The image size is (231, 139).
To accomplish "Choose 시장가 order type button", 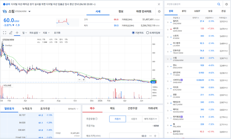I will 134,119.
